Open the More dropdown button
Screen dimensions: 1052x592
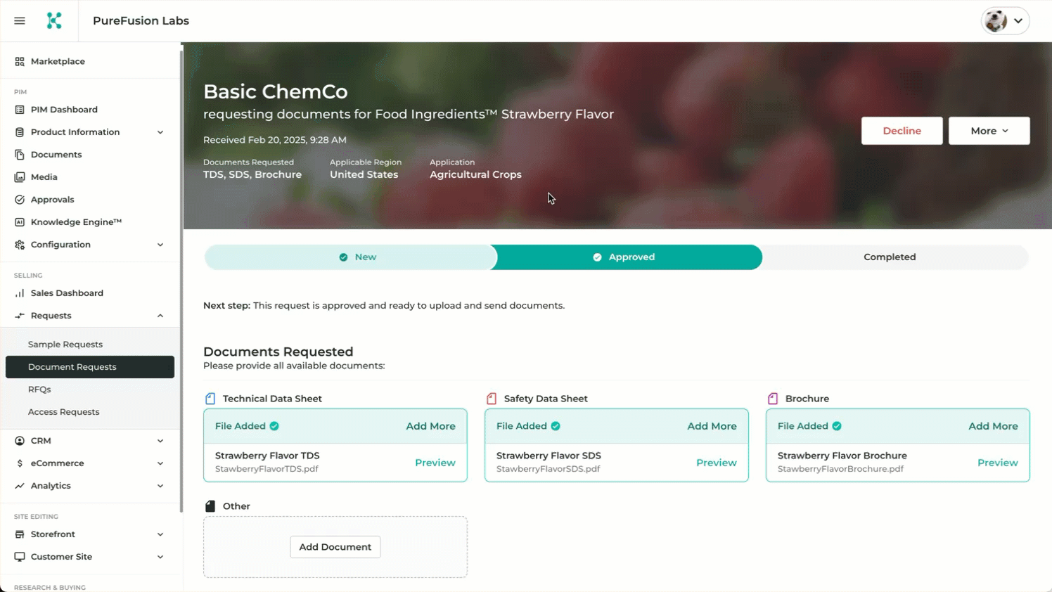coord(989,131)
